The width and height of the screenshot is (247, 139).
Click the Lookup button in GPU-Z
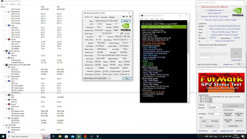(126, 21)
